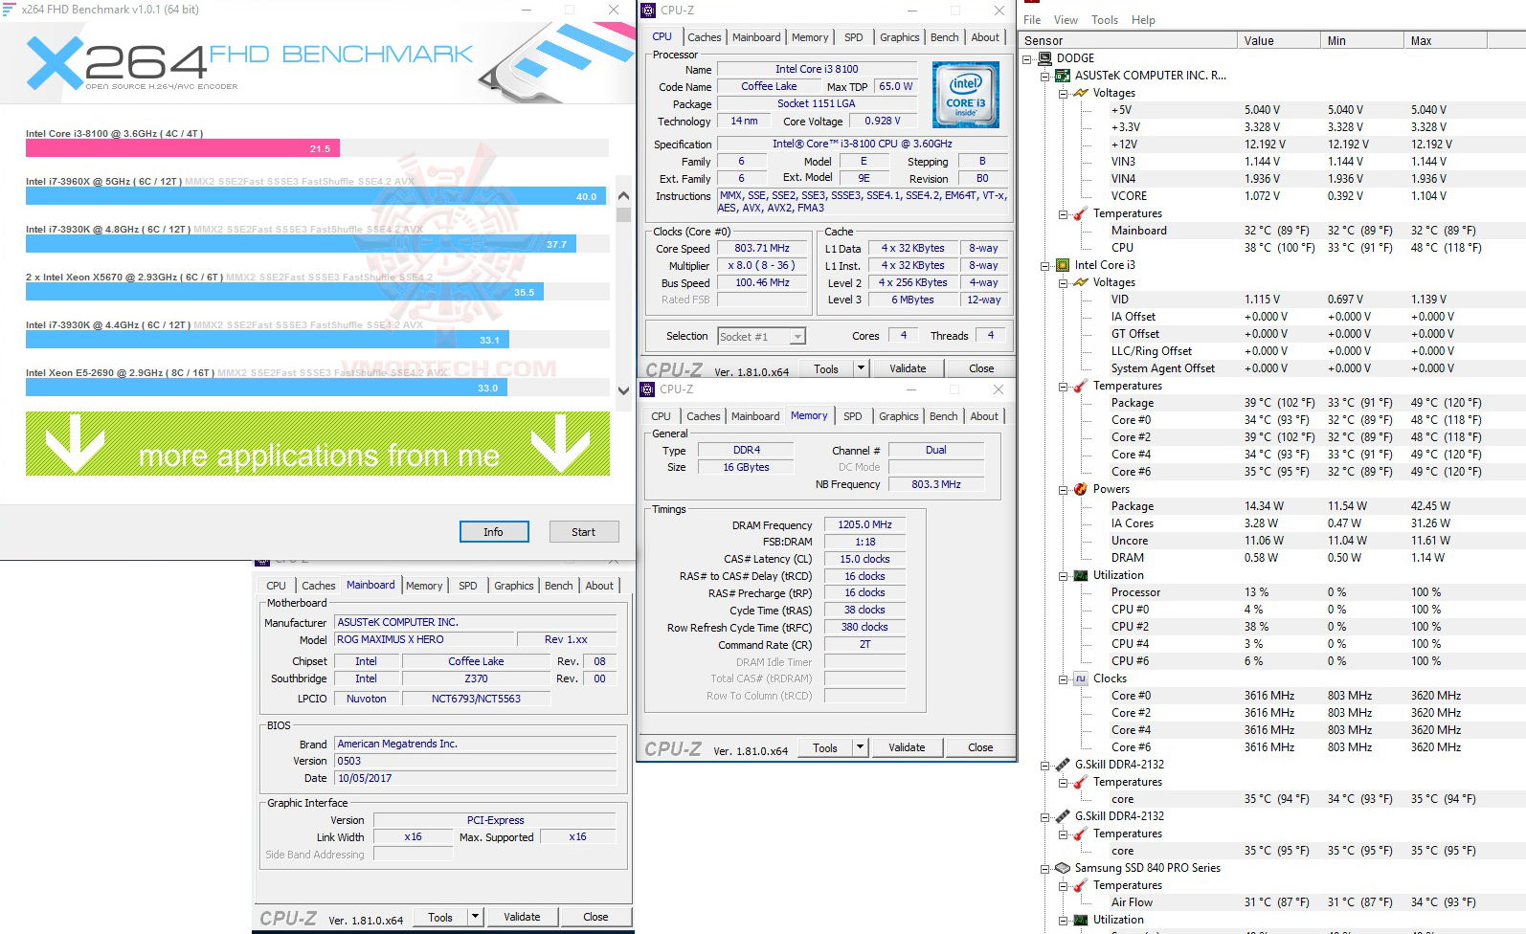Screen dimensions: 1526x934
Task: Click Validate in CPU-Z Processor window
Action: (908, 368)
